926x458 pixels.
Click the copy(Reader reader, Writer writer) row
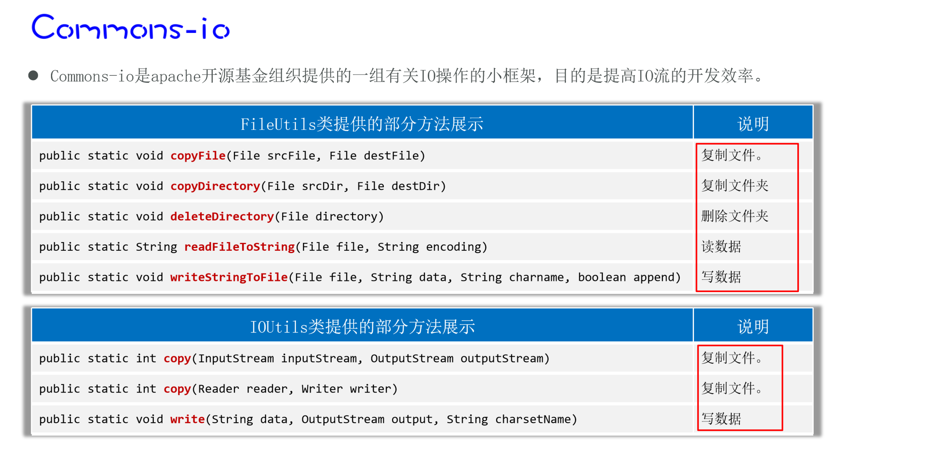tap(218, 389)
